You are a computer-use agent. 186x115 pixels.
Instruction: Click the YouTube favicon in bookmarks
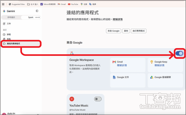[69, 4]
